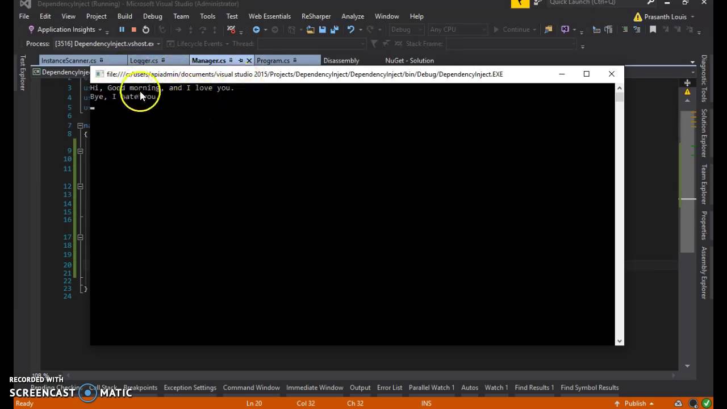This screenshot has width=727, height=409.
Task: Click the yellow notifications flag icon
Action: coord(520,3)
